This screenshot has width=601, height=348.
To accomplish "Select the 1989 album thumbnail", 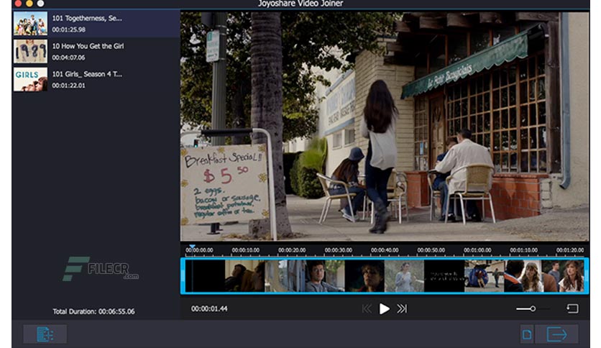I will click(x=30, y=51).
